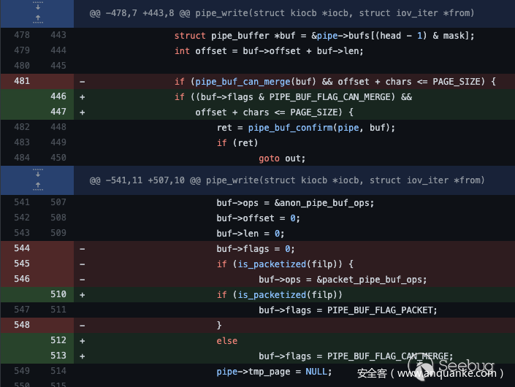
Task: Expand hidden lines above line 478
Action: pos(37,13)
